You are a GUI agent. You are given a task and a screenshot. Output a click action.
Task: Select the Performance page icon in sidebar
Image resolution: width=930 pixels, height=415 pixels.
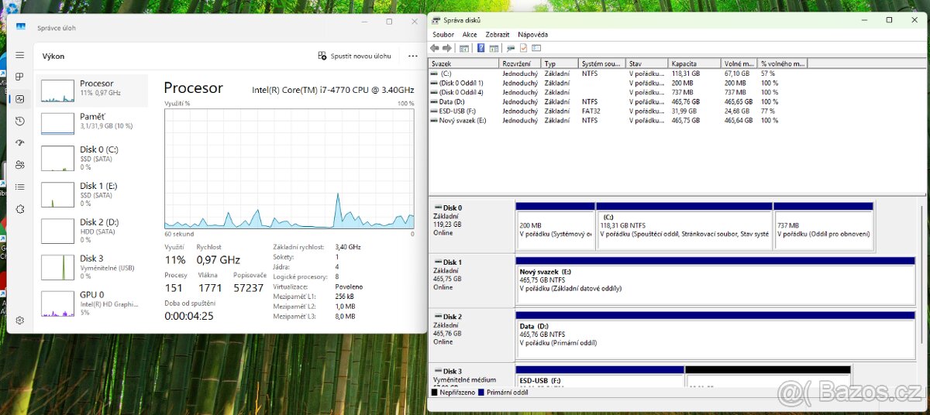tap(20, 99)
